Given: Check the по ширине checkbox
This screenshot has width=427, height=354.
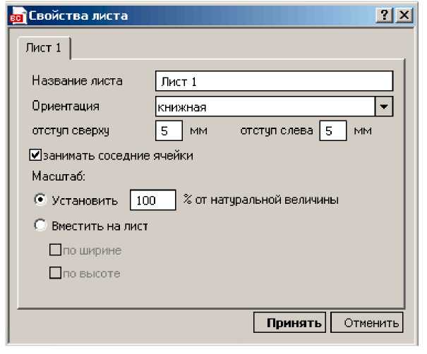Looking at the screenshot, I should (x=55, y=250).
